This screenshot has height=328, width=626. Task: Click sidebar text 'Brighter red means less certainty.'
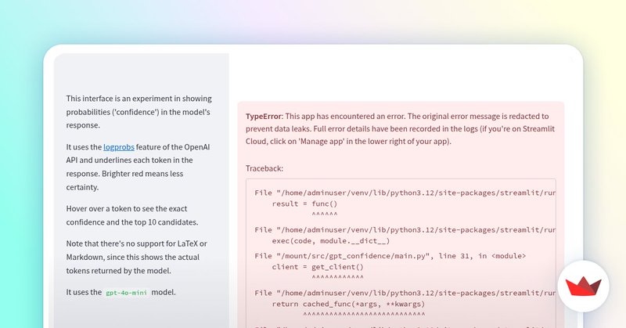124,180
